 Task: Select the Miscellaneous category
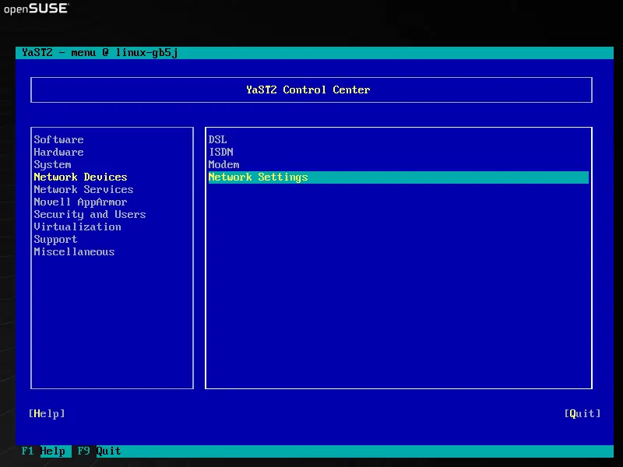[74, 251]
